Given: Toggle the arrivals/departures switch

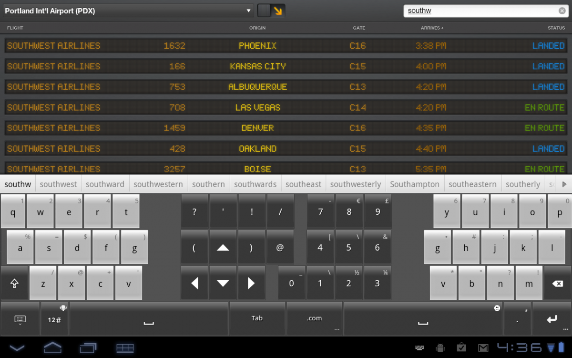Looking at the screenshot, I should click(271, 11).
